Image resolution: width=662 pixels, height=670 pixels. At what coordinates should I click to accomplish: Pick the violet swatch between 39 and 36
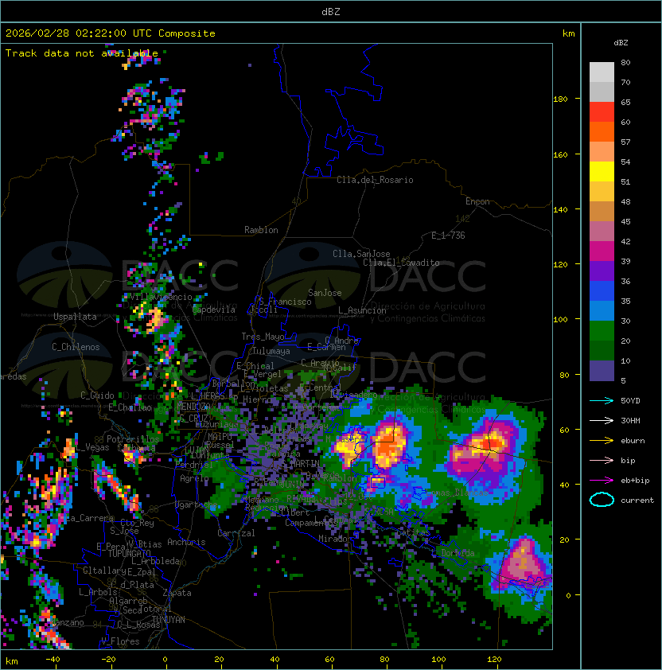click(x=602, y=271)
